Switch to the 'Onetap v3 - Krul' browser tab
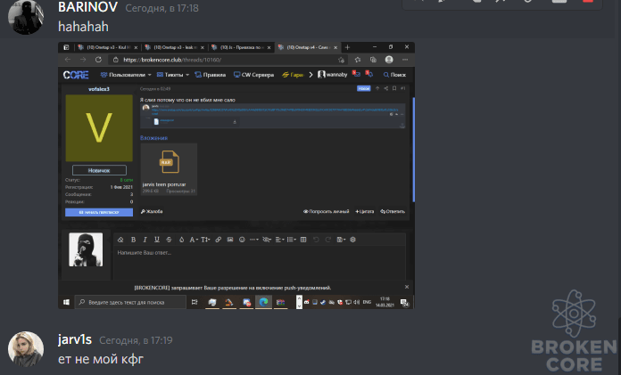The height and width of the screenshot is (375, 621). (108, 47)
